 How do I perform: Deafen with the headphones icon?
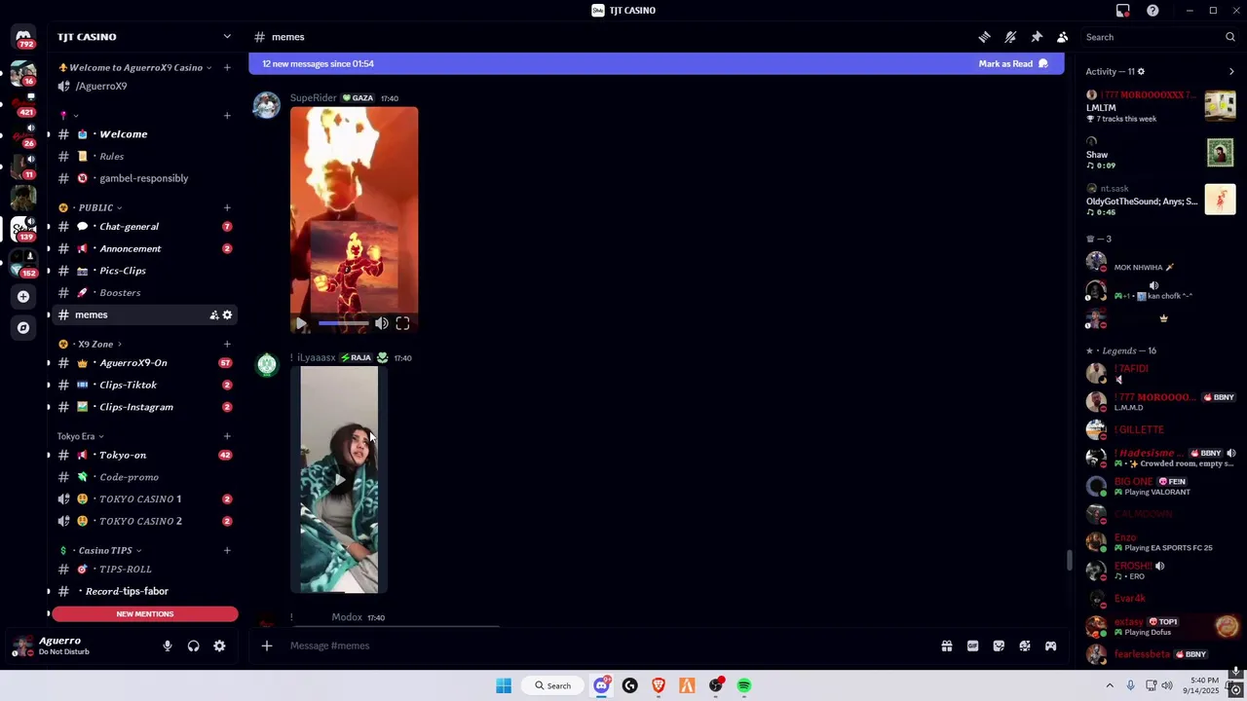193,646
